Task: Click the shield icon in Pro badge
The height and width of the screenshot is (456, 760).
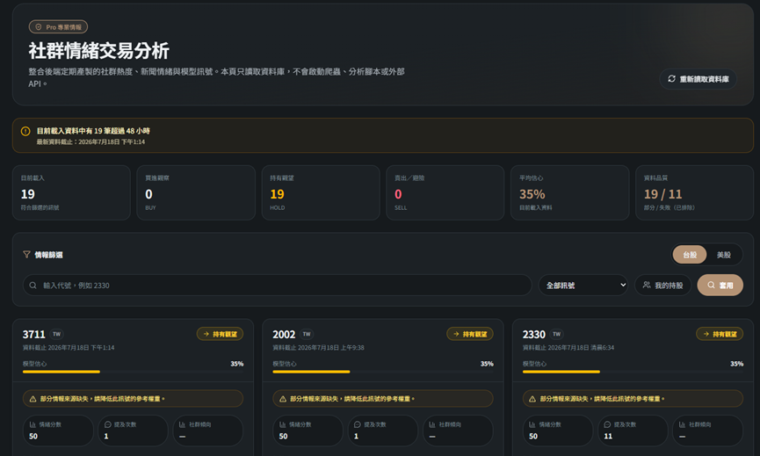Action: tap(39, 27)
